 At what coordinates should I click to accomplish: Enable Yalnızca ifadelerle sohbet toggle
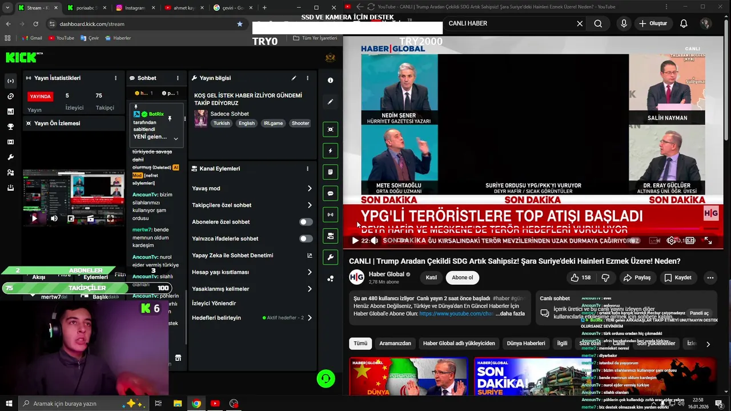(x=306, y=239)
